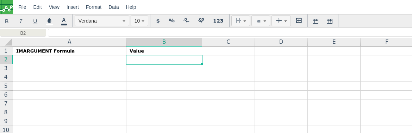Click the formula input bar
Viewport: 412px width, 133px height.
tap(230, 33)
